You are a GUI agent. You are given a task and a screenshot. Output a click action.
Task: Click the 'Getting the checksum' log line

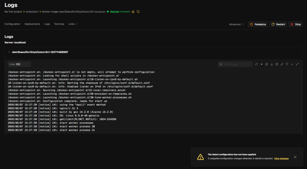click(x=79, y=83)
